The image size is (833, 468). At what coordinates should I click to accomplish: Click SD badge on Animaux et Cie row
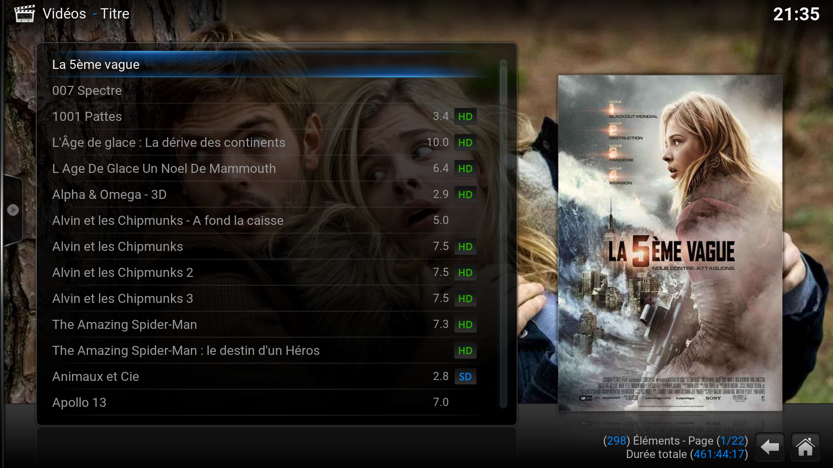[x=465, y=377]
